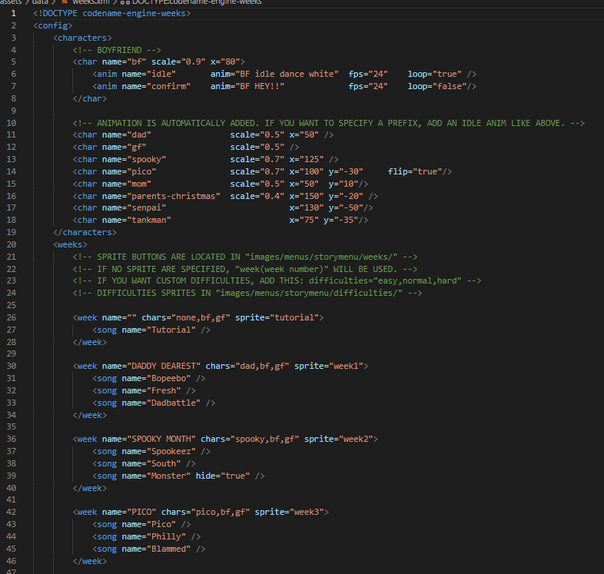
Task: Select line number 41 in the gutter
Action: (x=12, y=500)
